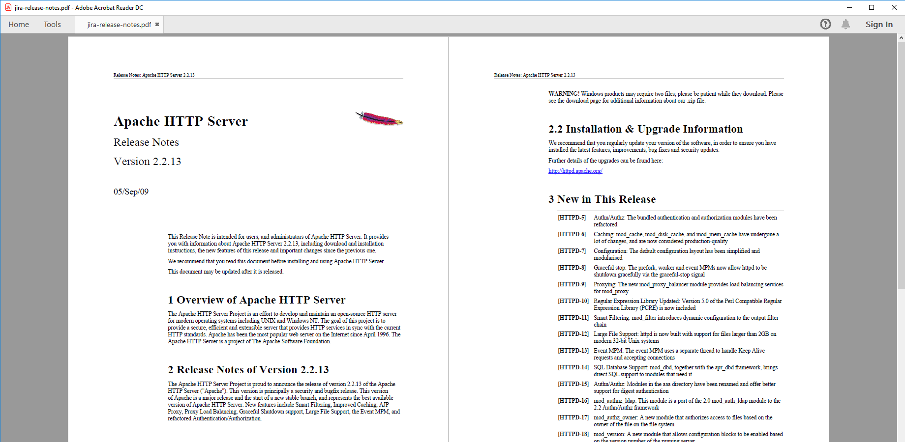Click the [HTTPD-11] issue key
The height and width of the screenshot is (442, 905).
tap(573, 318)
